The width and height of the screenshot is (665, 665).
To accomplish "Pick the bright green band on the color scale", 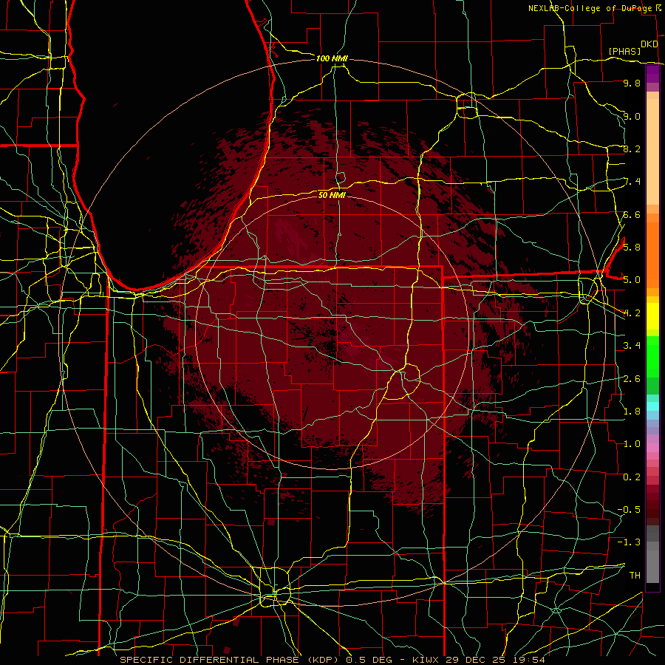I will point(652,358).
